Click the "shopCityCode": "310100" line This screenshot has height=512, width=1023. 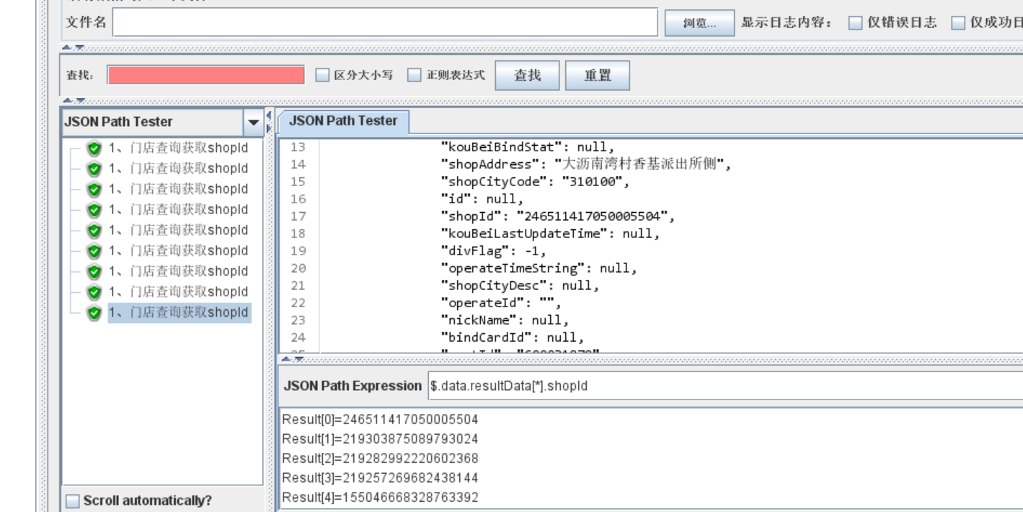[x=535, y=182]
